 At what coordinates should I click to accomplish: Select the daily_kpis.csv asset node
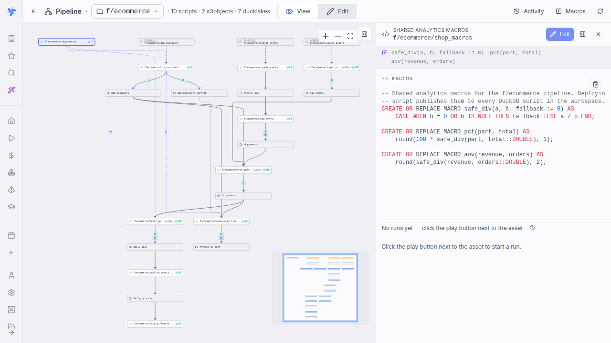[x=155, y=299]
